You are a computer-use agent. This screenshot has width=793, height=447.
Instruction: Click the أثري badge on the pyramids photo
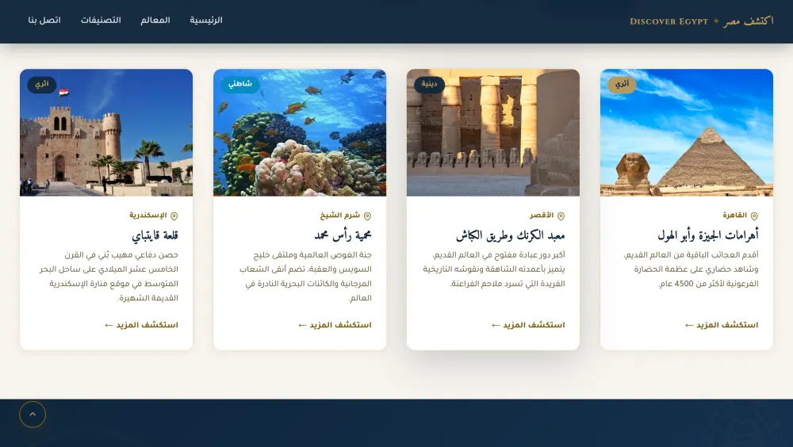[622, 85]
